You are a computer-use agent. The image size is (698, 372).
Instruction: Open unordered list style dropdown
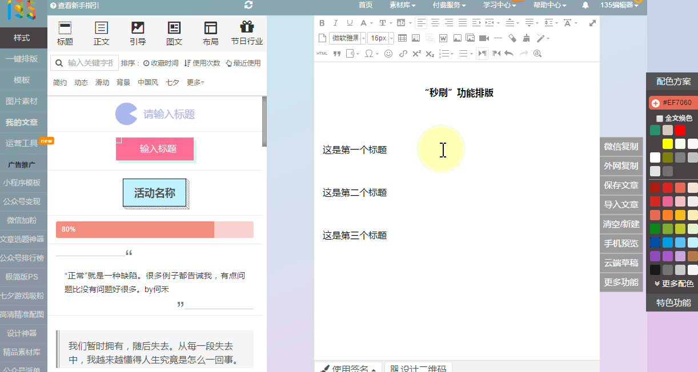pyautogui.click(x=471, y=54)
